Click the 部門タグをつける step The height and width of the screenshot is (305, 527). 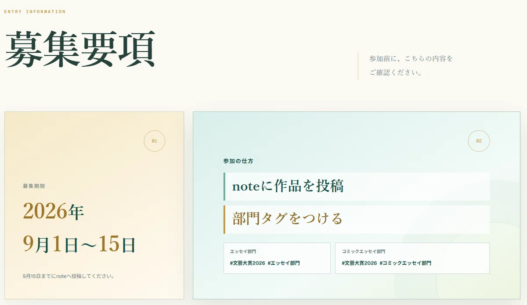(357, 219)
